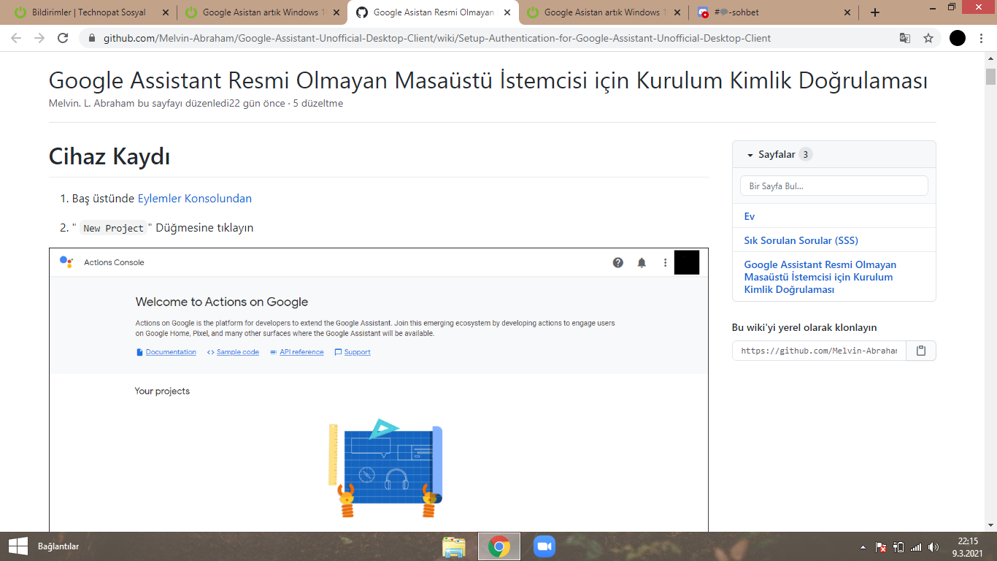The width and height of the screenshot is (997, 561).
Task: Open the Google Translate page icon
Action: pyautogui.click(x=905, y=38)
